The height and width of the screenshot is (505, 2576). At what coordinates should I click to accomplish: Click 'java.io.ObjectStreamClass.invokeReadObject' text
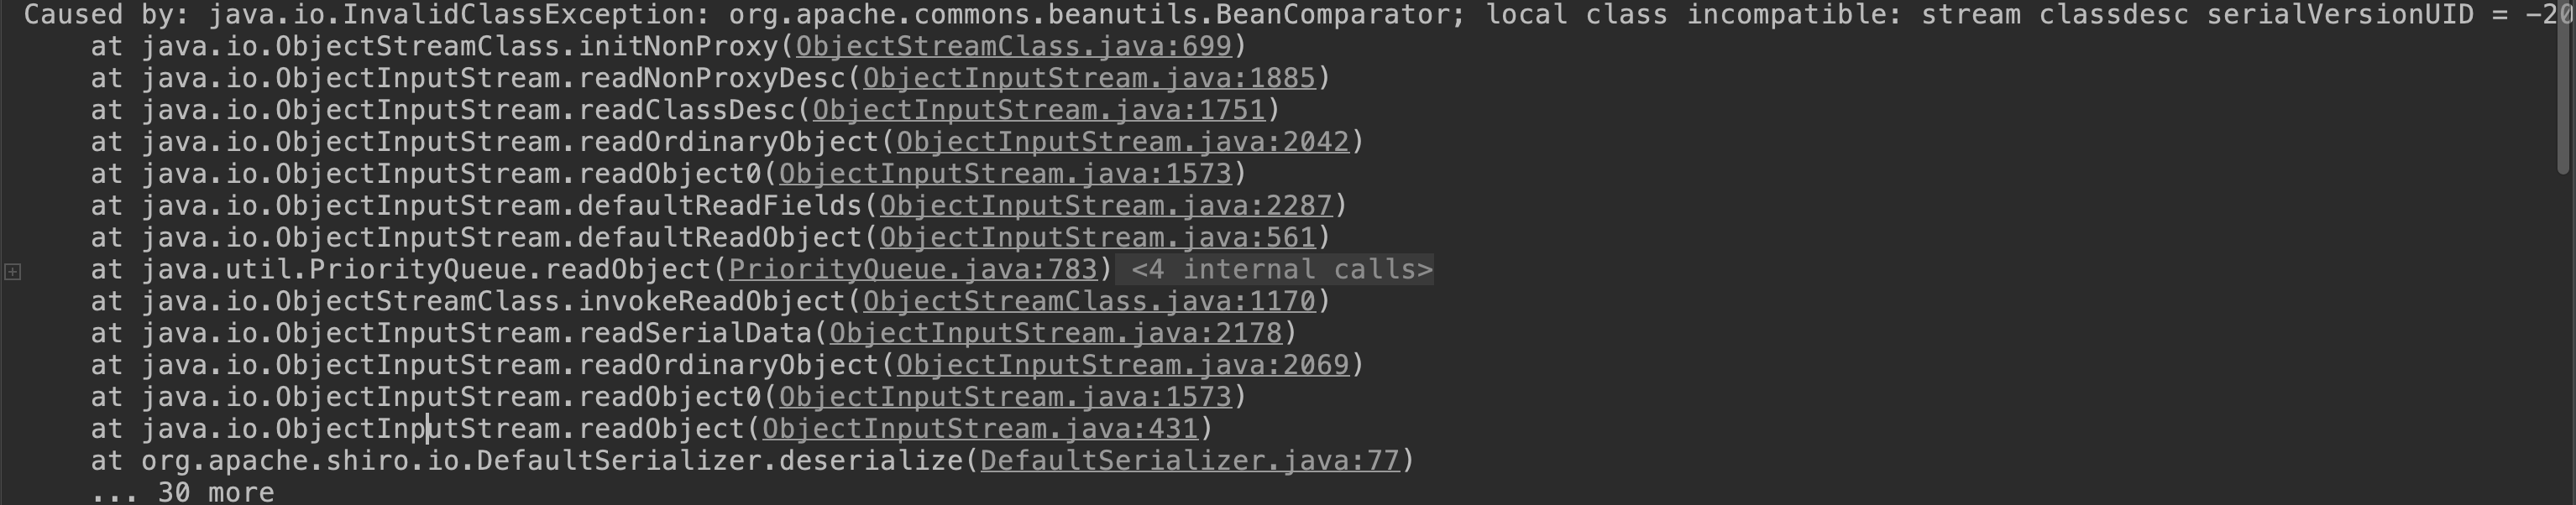pyautogui.click(x=493, y=302)
